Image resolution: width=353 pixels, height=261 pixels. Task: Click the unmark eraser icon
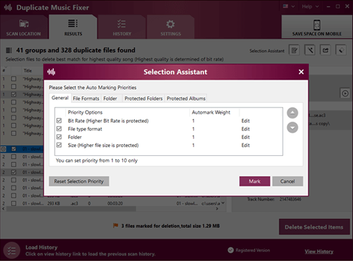[341, 50]
